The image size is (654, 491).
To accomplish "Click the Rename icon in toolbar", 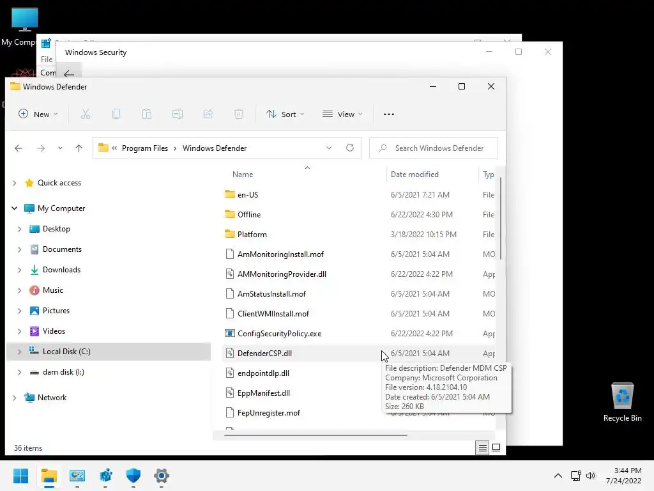I will pyautogui.click(x=178, y=114).
